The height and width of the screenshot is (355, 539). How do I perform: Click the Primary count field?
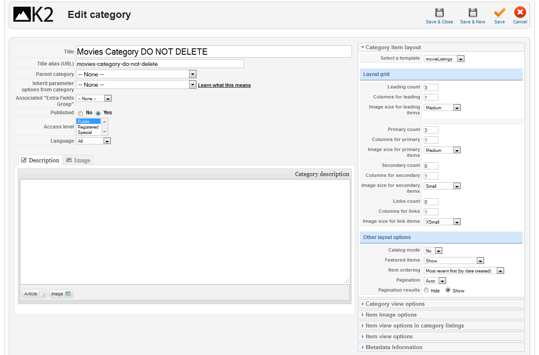coord(431,130)
